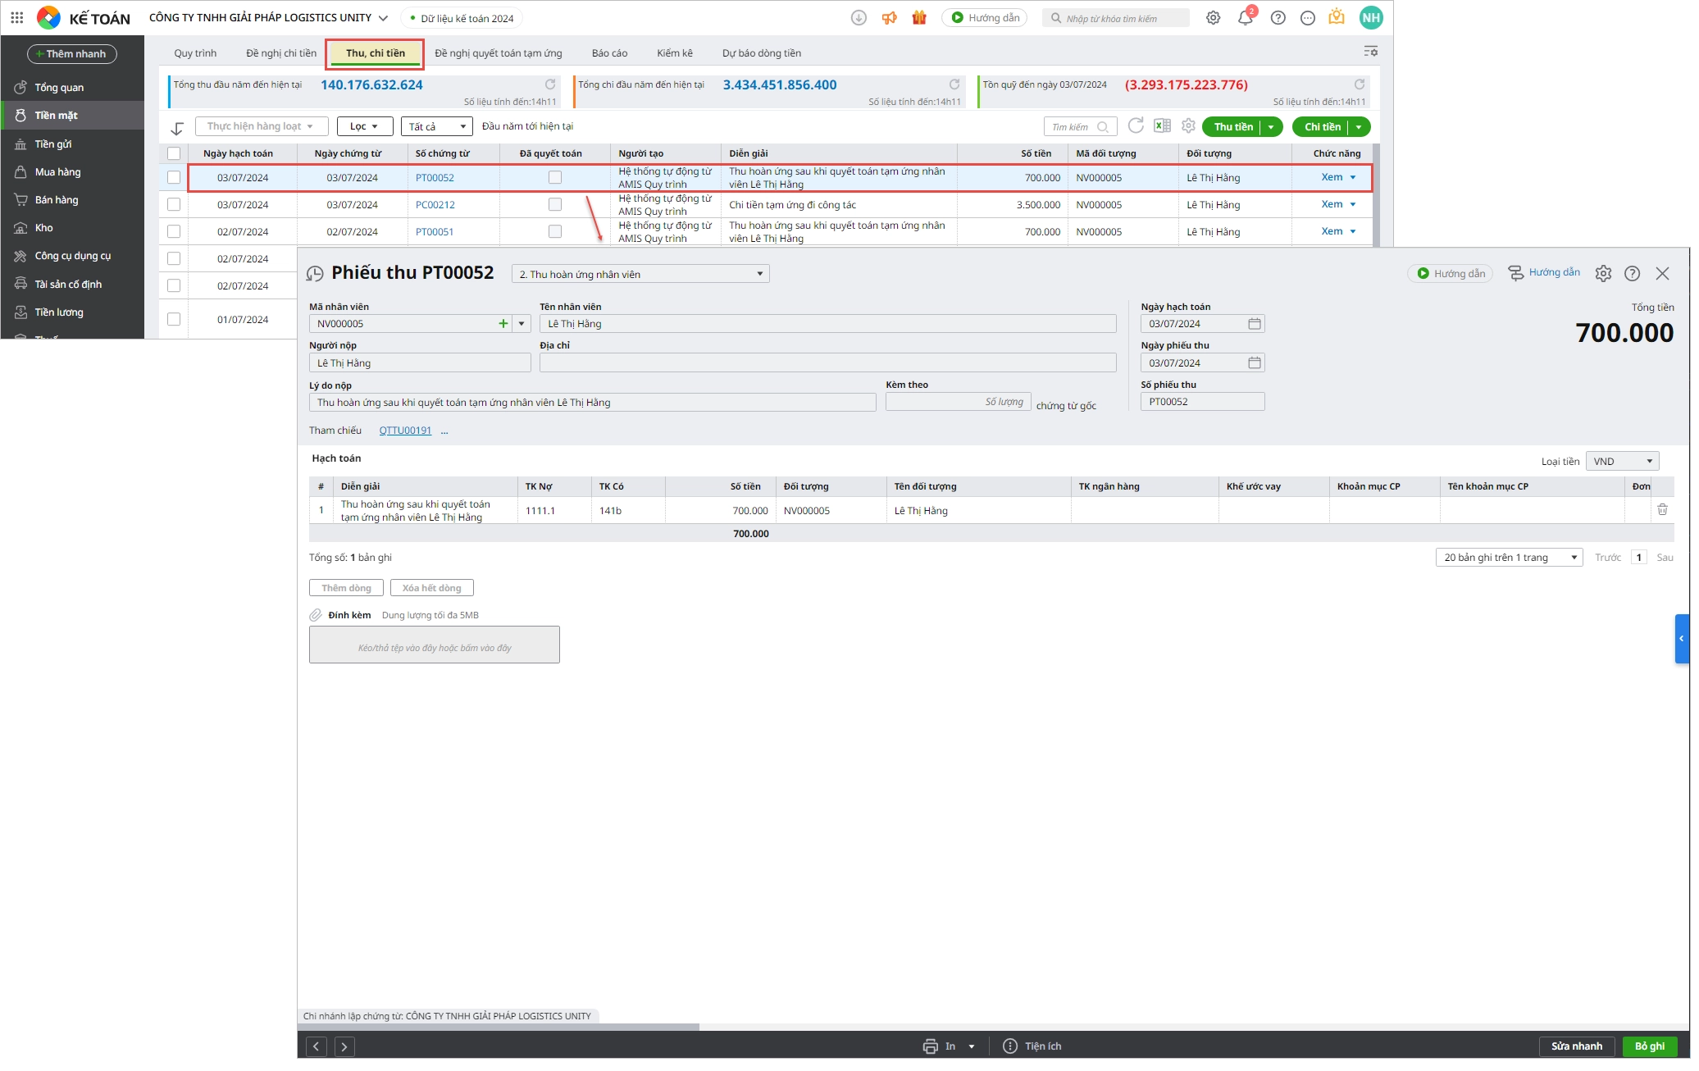This screenshot has width=1699, height=1071.
Task: Open the chat bubble icon in top bar
Action: pyautogui.click(x=1308, y=18)
